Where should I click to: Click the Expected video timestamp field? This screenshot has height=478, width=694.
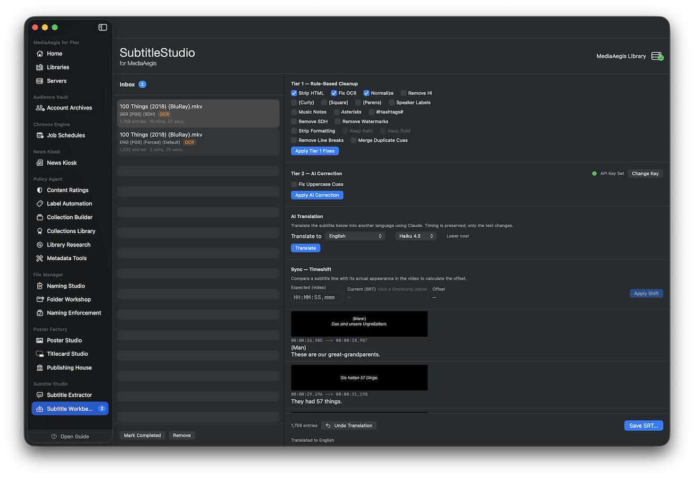click(316, 297)
